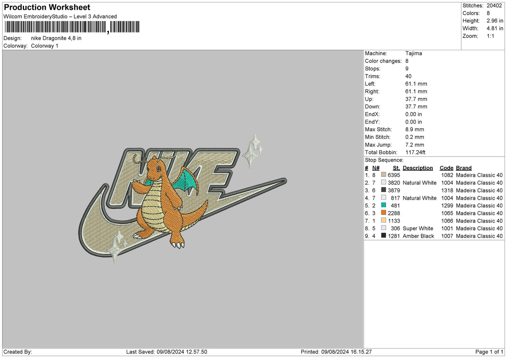Choose the orange swatch beside 2288
The image size is (507, 358).
[384, 213]
